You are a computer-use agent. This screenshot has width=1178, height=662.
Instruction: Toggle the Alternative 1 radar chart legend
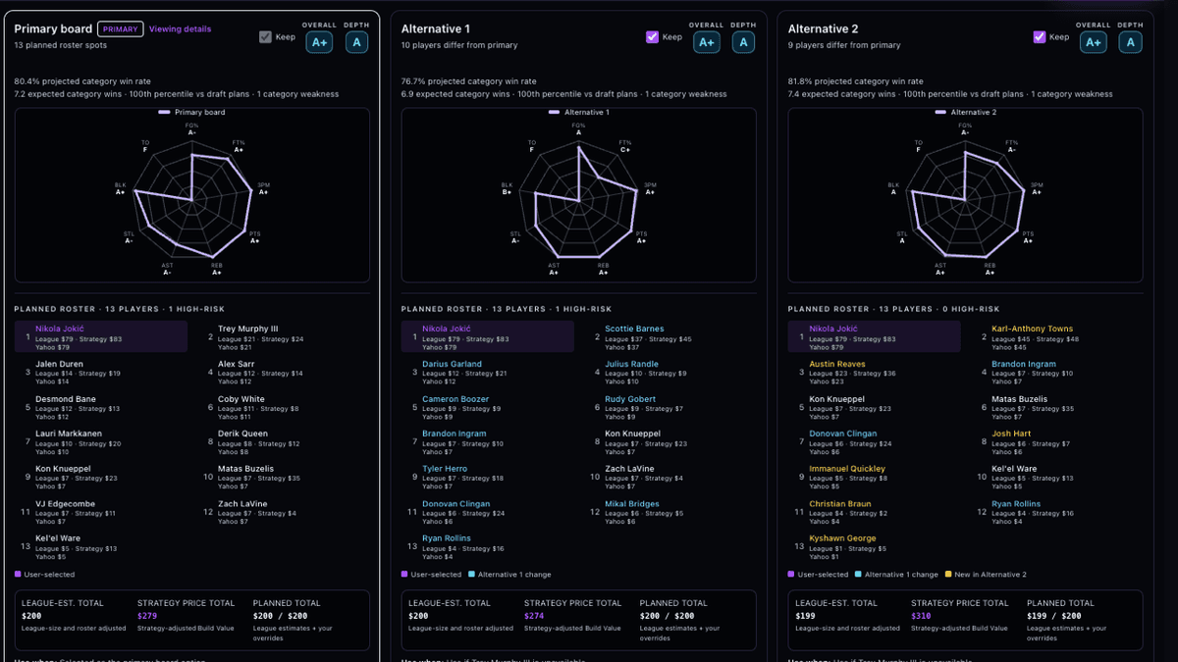click(579, 113)
